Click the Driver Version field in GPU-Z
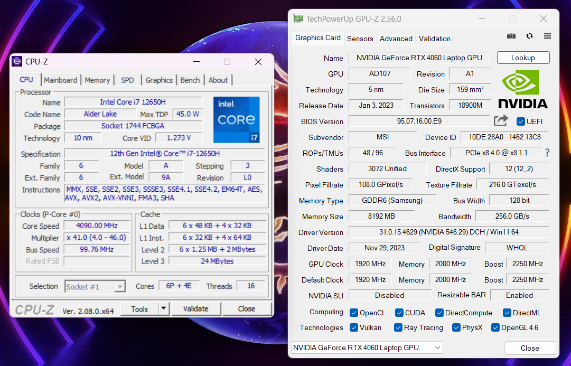The height and width of the screenshot is (366, 571). pos(448,232)
